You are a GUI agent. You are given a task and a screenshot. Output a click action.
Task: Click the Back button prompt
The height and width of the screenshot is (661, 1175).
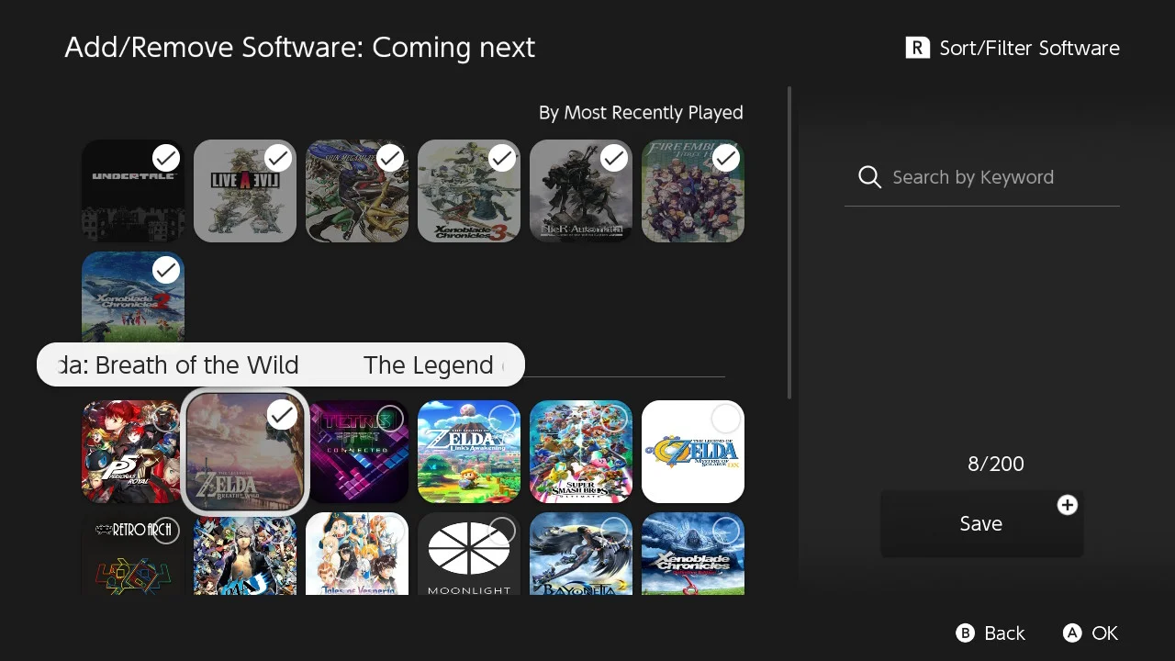coord(990,633)
